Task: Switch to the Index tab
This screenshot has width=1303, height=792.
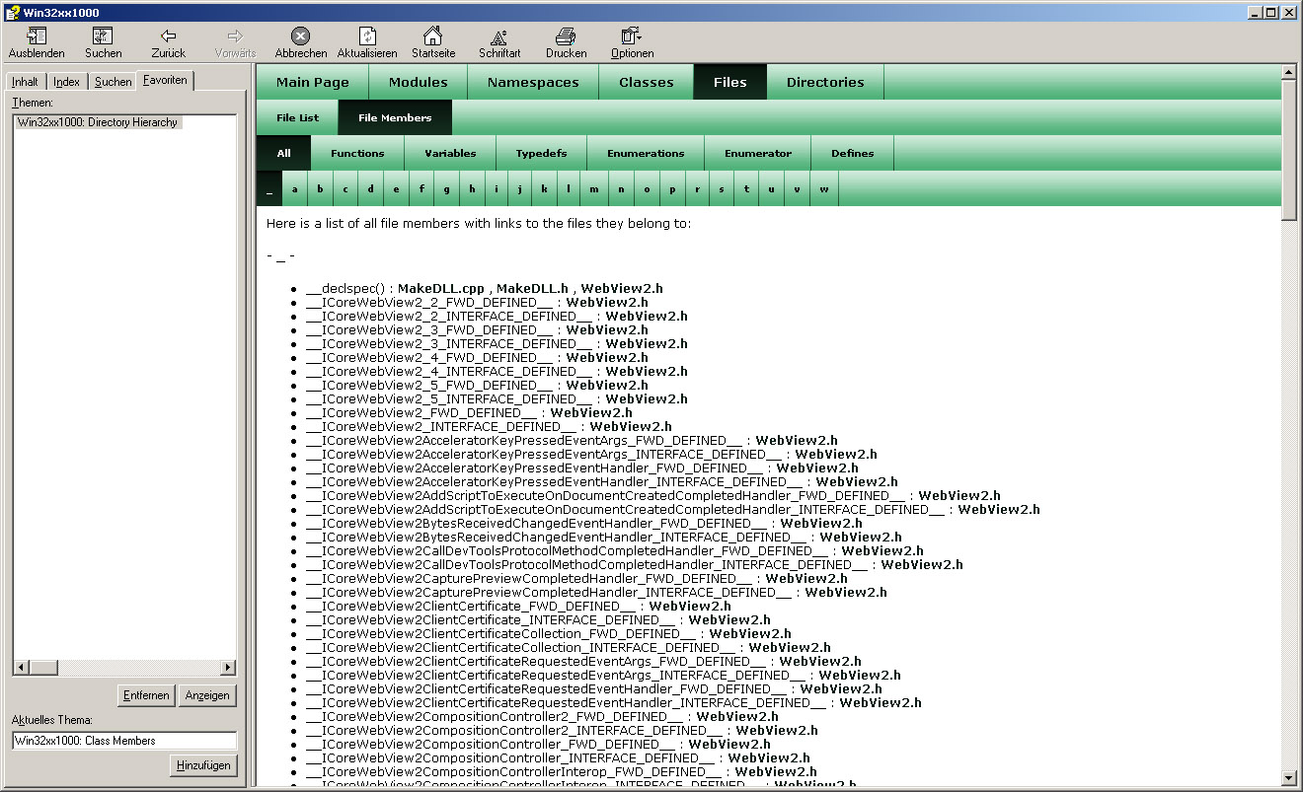Action: click(67, 82)
